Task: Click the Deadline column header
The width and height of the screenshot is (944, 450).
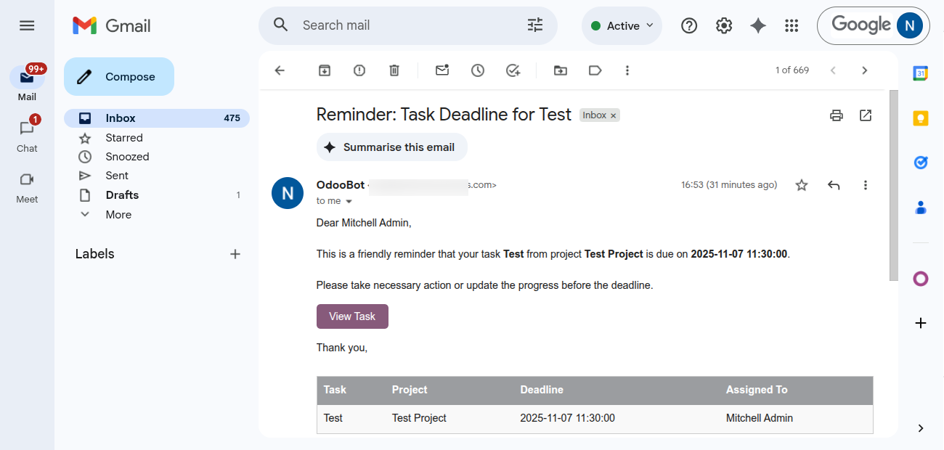Action: point(542,390)
